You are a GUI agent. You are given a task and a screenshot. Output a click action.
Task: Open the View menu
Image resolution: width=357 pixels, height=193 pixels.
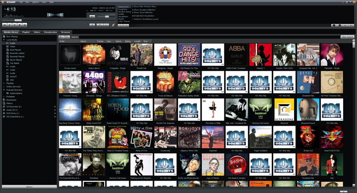point(44,2)
